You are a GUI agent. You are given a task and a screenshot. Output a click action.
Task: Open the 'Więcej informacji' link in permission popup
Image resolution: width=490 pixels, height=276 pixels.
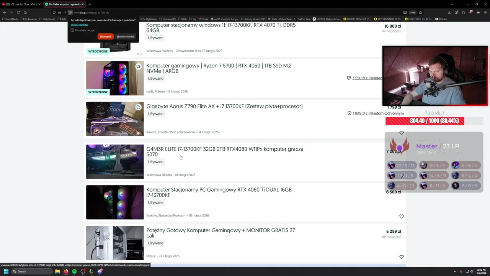pyautogui.click(x=80, y=25)
